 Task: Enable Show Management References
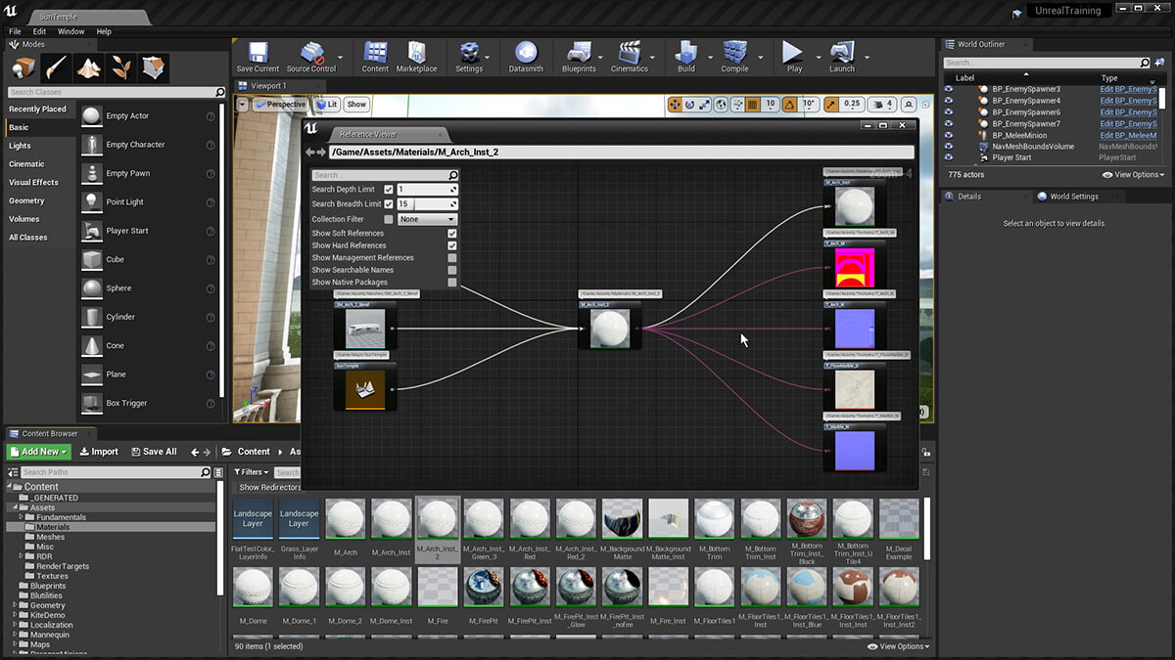[451, 257]
